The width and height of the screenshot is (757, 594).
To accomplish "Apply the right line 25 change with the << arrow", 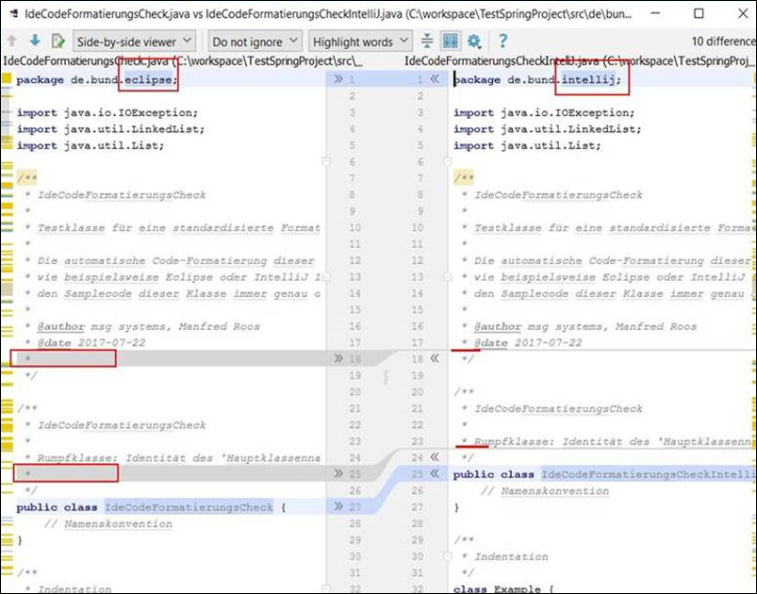I will [x=435, y=473].
